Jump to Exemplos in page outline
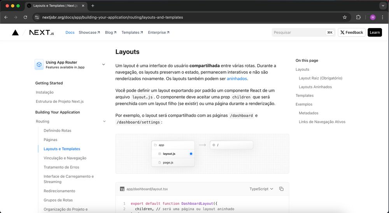This screenshot has height=213, width=389. 304,104
